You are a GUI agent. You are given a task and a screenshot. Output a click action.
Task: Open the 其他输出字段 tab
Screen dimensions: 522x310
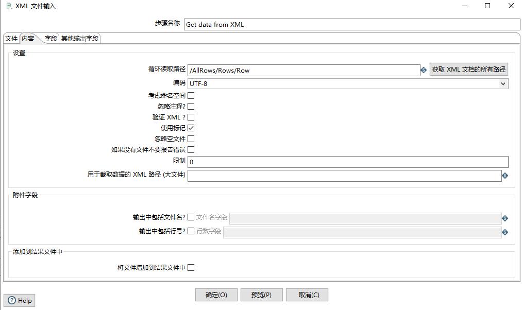(79, 38)
